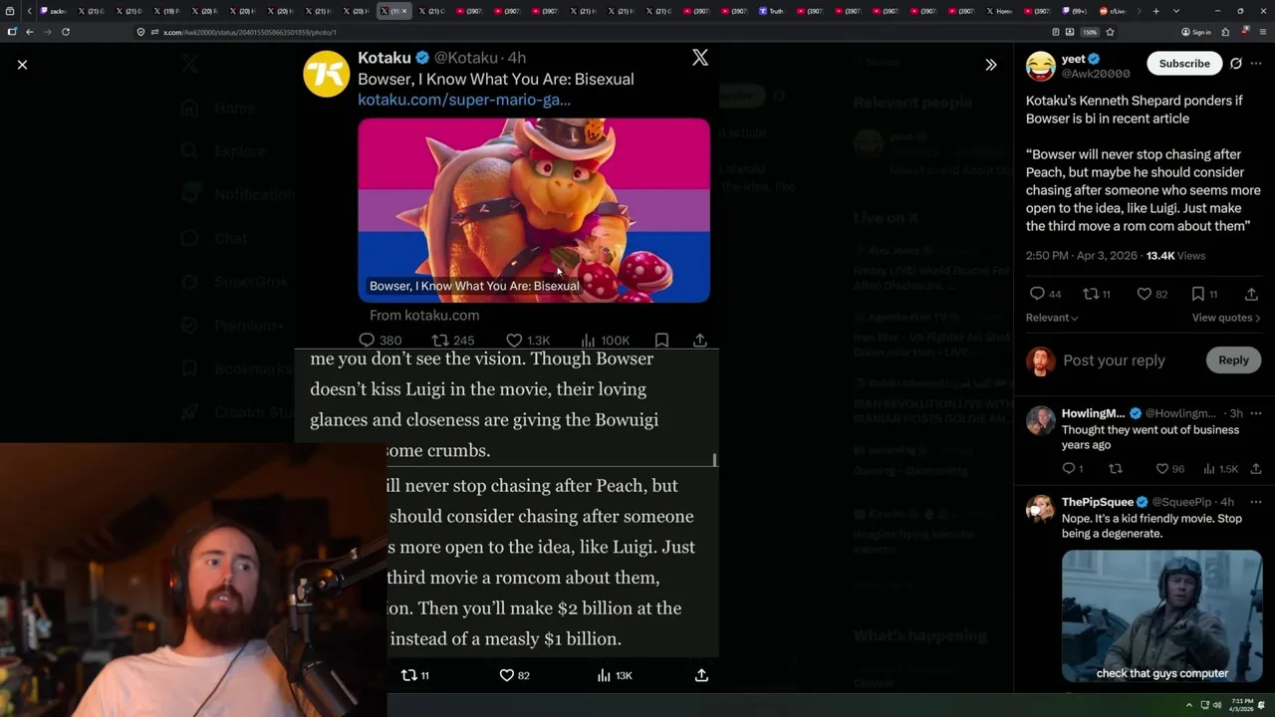Screen dimensions: 1275x717
Task: Go back with browser back arrow
Action: click(30, 32)
